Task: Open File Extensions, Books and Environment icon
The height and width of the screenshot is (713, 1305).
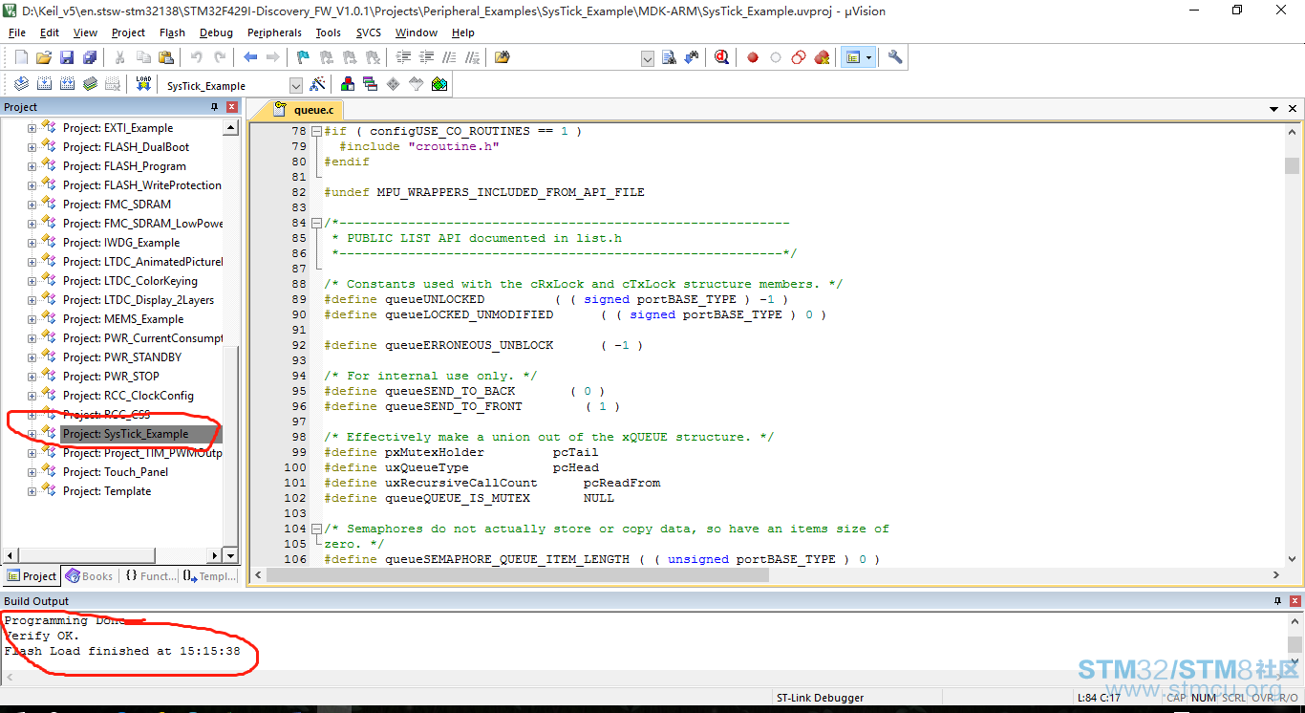Action: pos(348,84)
